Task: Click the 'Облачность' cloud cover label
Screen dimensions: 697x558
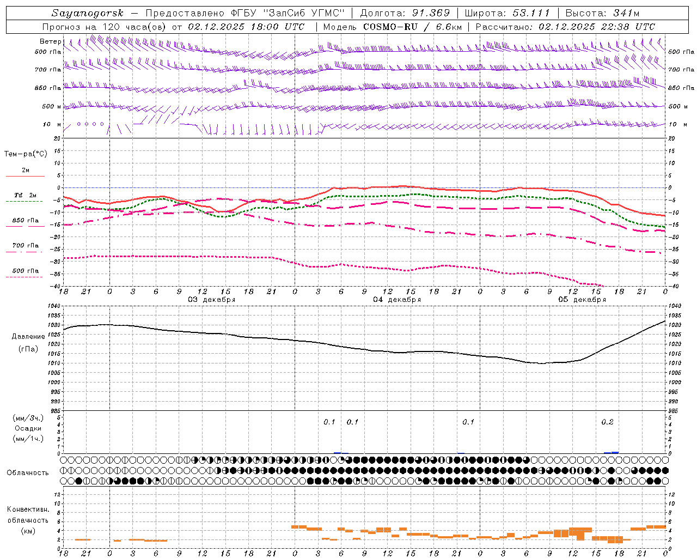Action: tap(28, 473)
